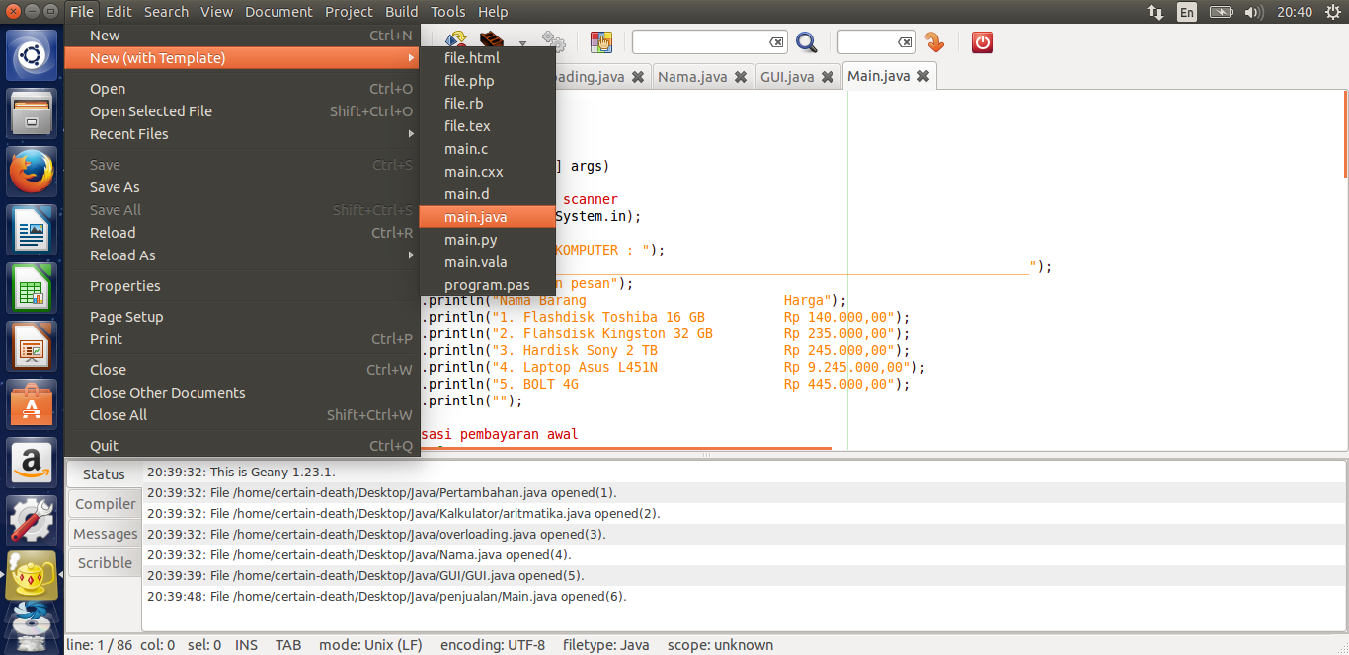Run the program with the gears execute icon
The image size is (1349, 655).
pyautogui.click(x=553, y=41)
